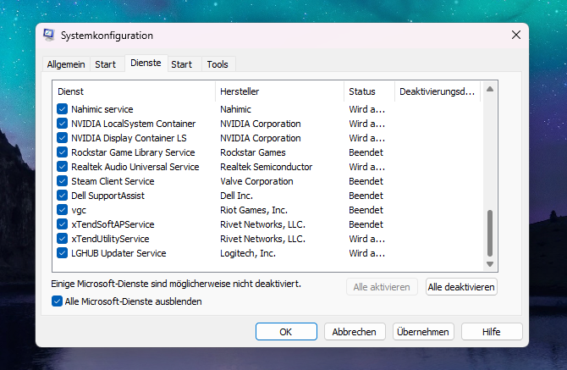Viewport: 567px width, 370px height.
Task: Click Rivet Networks, LLC. in xTendUtilityService row
Action: click(x=262, y=239)
